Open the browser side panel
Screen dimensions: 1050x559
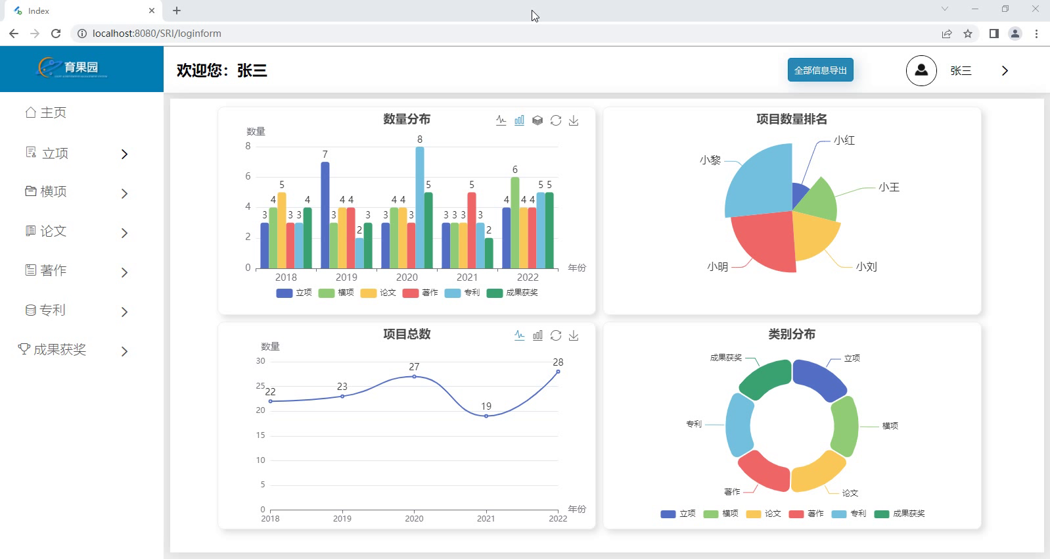(994, 34)
